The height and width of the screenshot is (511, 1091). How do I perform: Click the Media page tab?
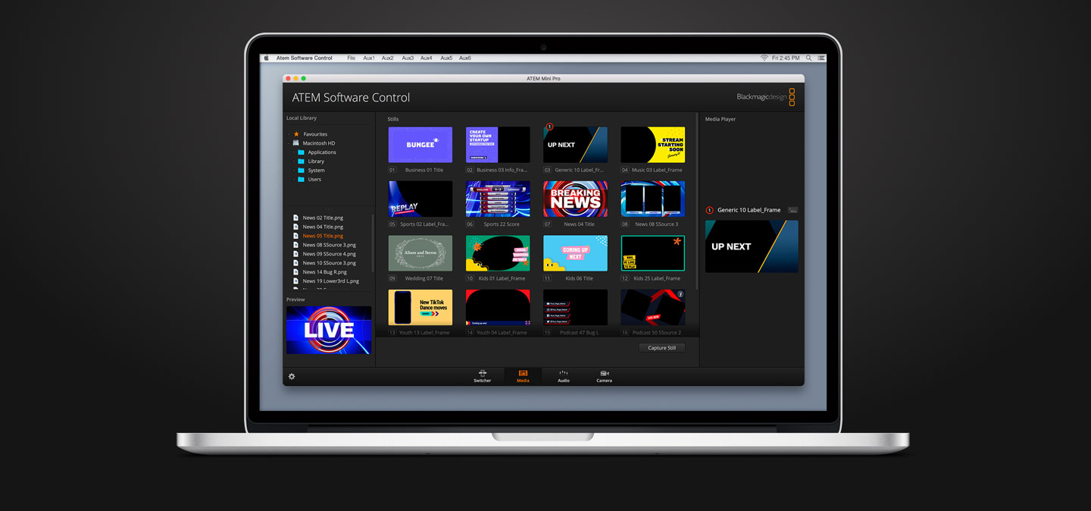pyautogui.click(x=523, y=375)
